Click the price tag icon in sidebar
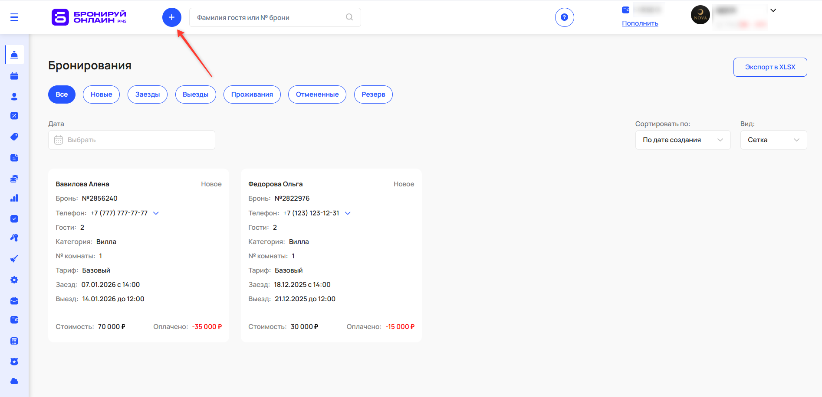 point(14,137)
